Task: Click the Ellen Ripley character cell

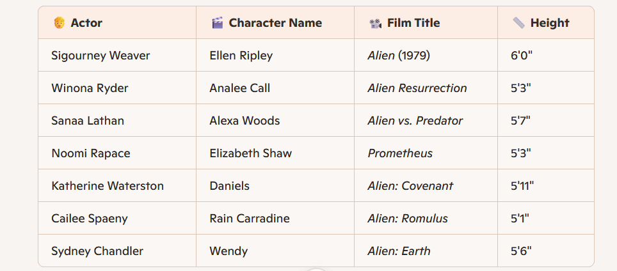Action: click(x=275, y=56)
